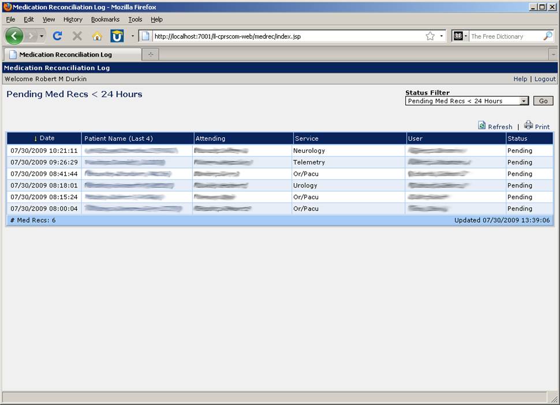This screenshot has width=560, height=405.
Task: Click the printer icon to print the log
Action: pyautogui.click(x=528, y=125)
